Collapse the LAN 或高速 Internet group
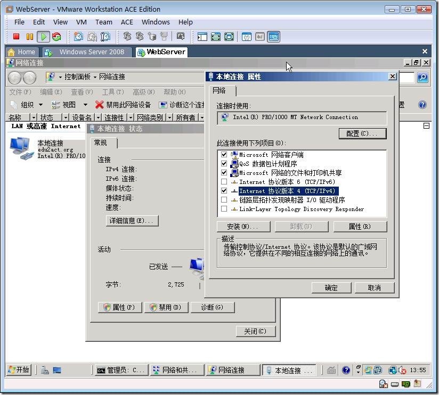The image size is (439, 395). (x=426, y=126)
